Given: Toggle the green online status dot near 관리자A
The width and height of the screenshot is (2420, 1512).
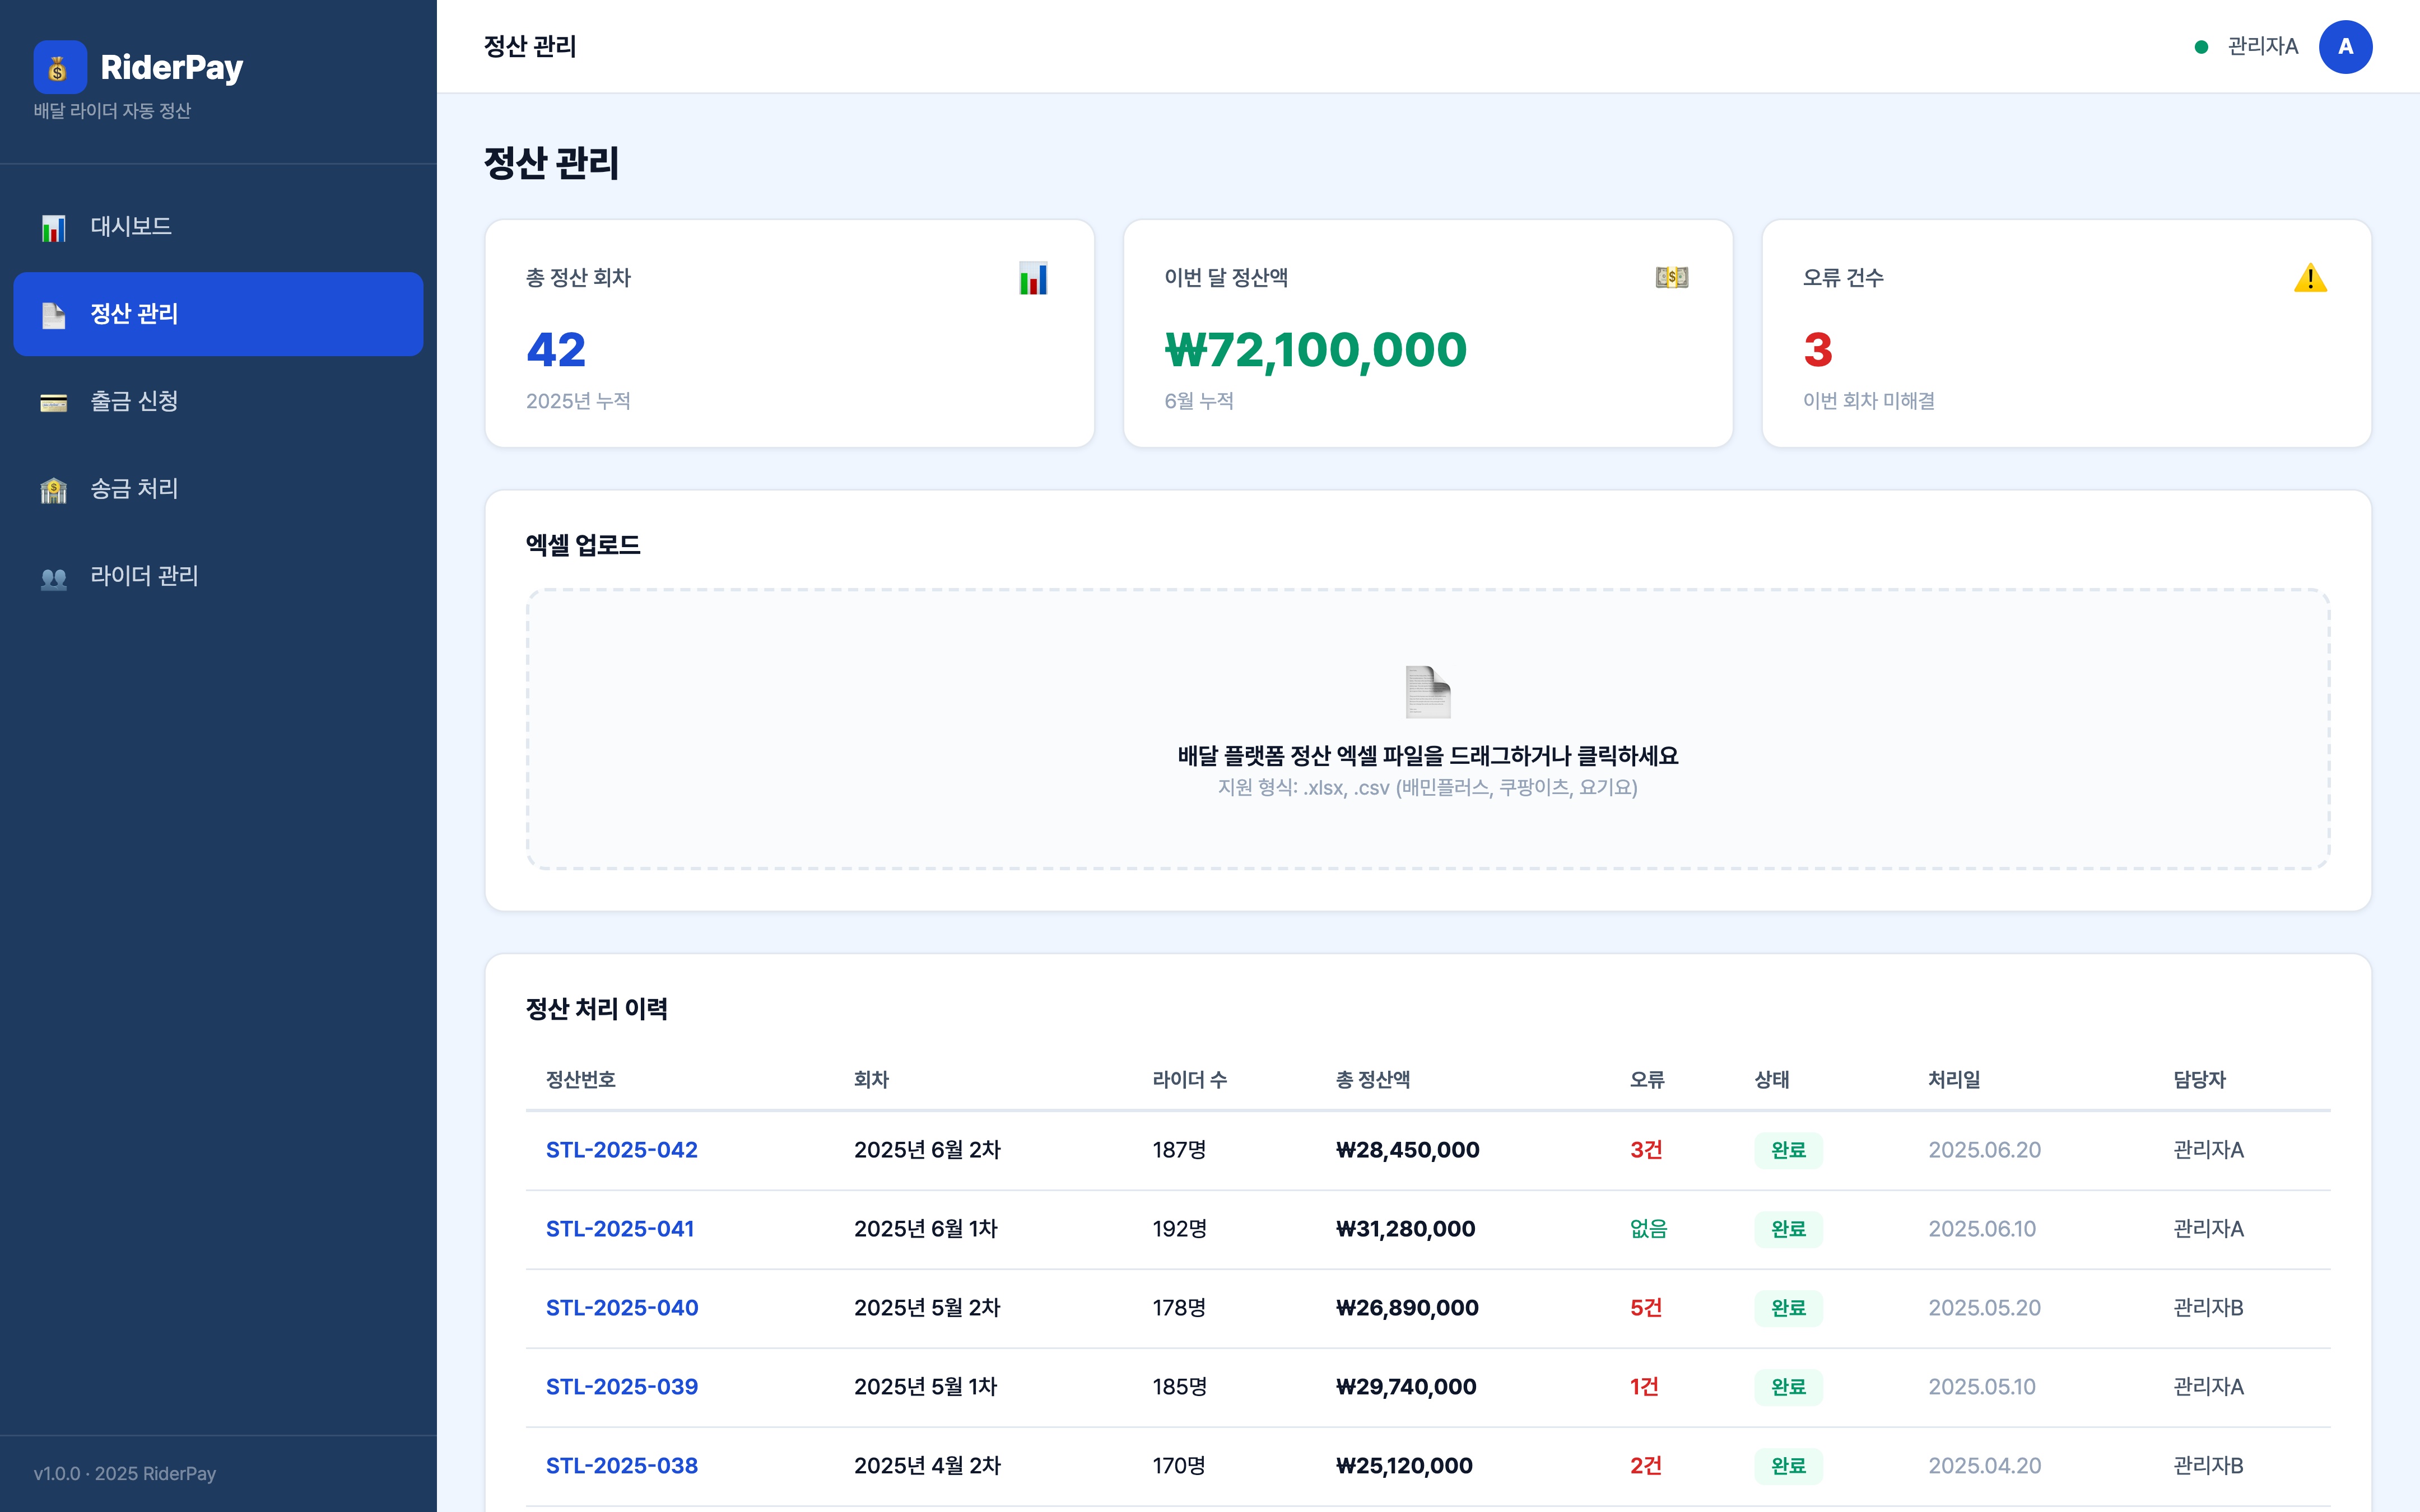Looking at the screenshot, I should tap(2200, 46).
